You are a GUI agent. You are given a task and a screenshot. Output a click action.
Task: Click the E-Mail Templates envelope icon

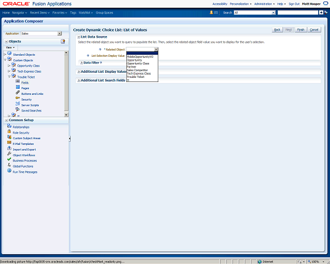pos(9,142)
